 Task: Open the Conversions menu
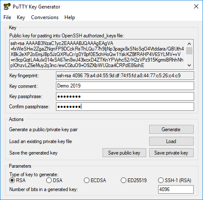coord(44,17)
